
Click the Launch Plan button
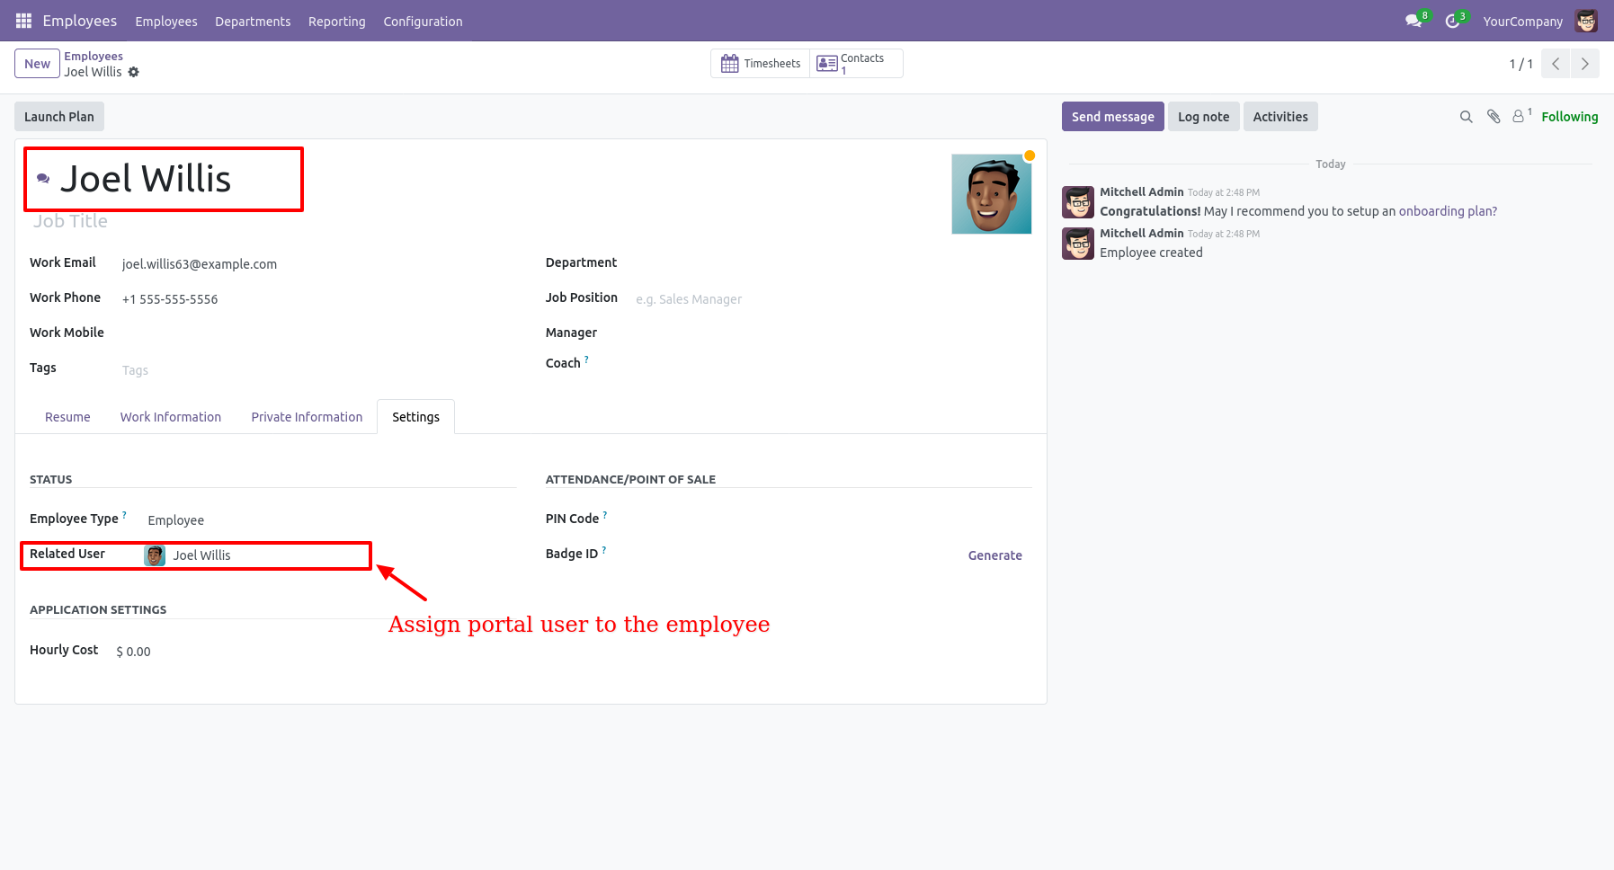click(59, 117)
